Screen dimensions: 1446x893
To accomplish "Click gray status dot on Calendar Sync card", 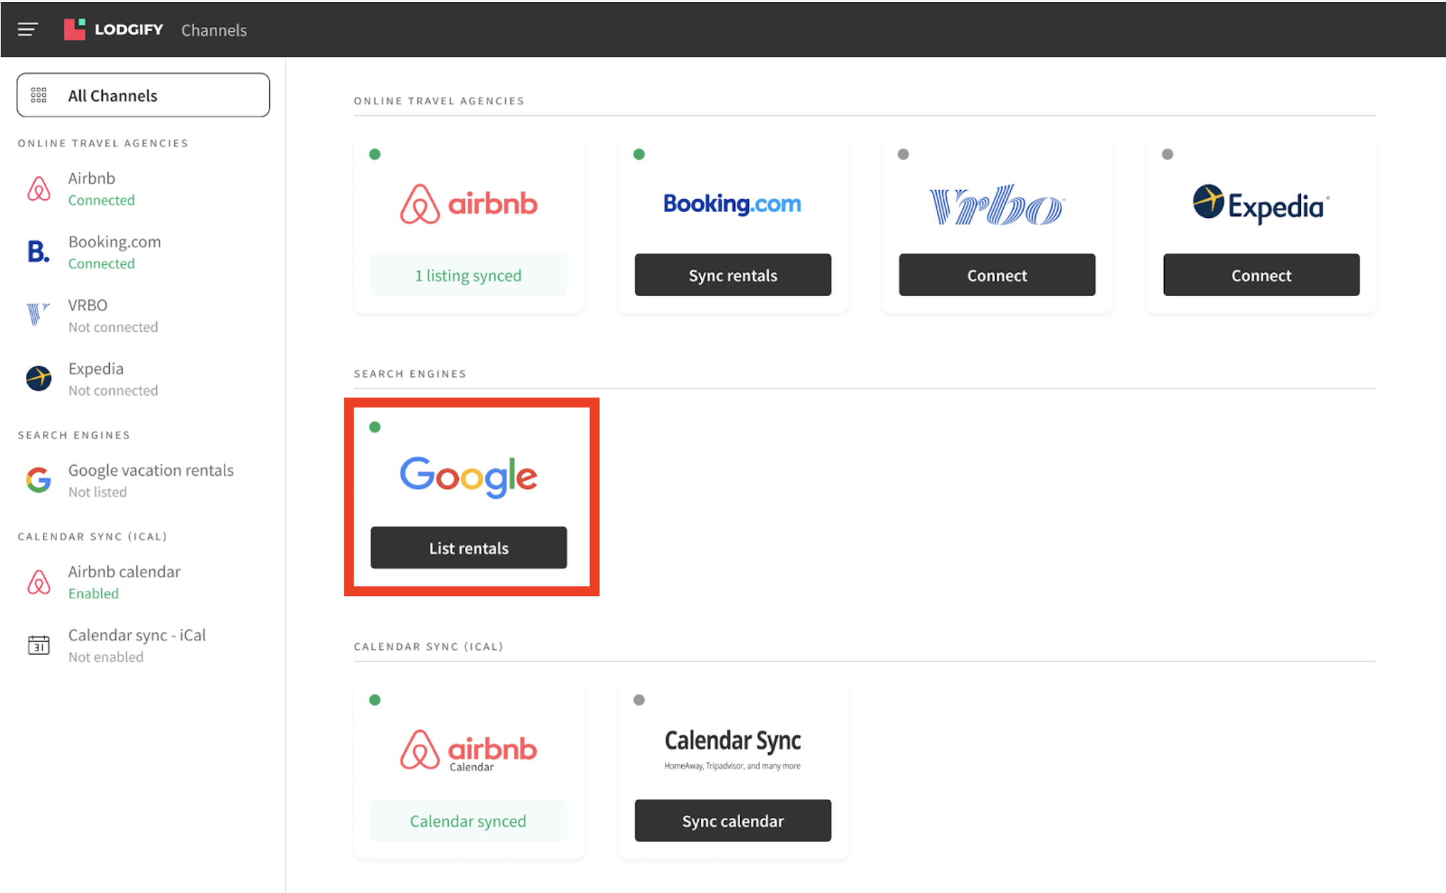I will pos(639,700).
